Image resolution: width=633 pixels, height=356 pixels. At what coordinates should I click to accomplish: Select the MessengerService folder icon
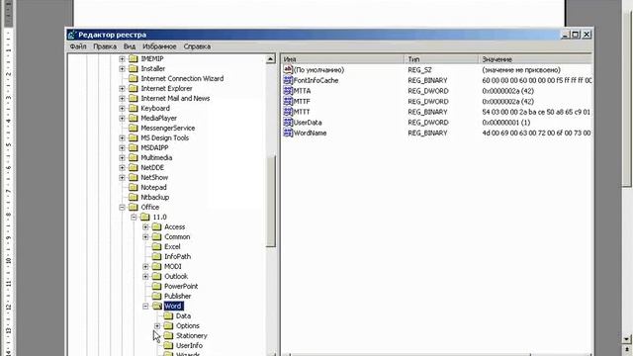(134, 128)
